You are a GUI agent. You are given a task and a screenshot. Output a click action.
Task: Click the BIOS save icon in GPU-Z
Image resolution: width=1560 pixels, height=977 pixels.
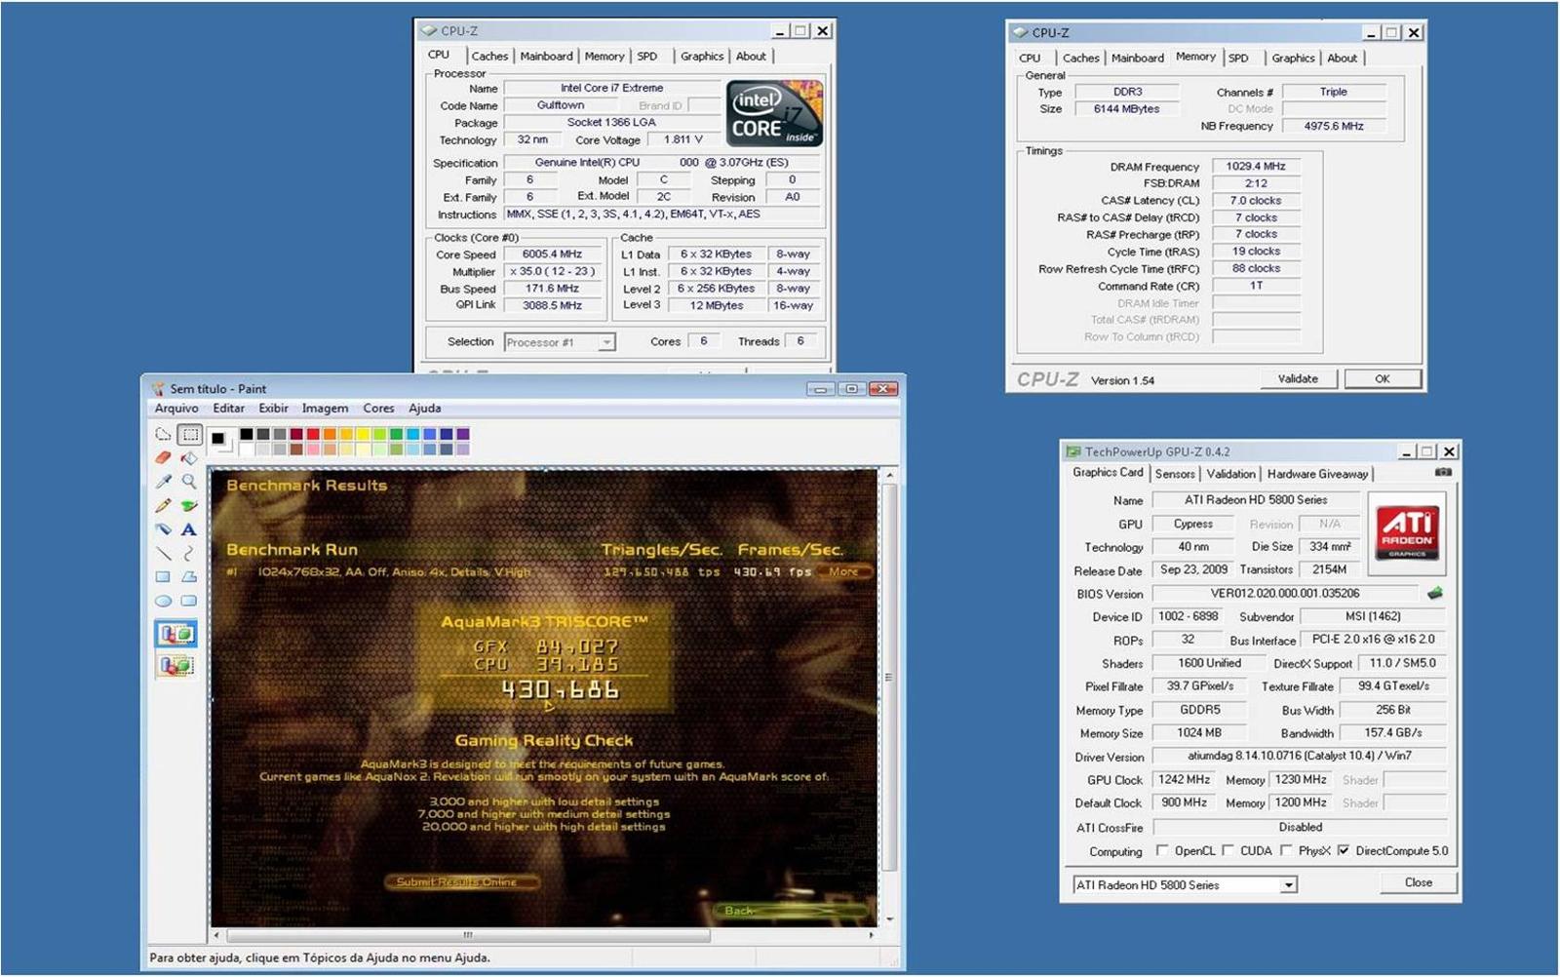click(1435, 593)
